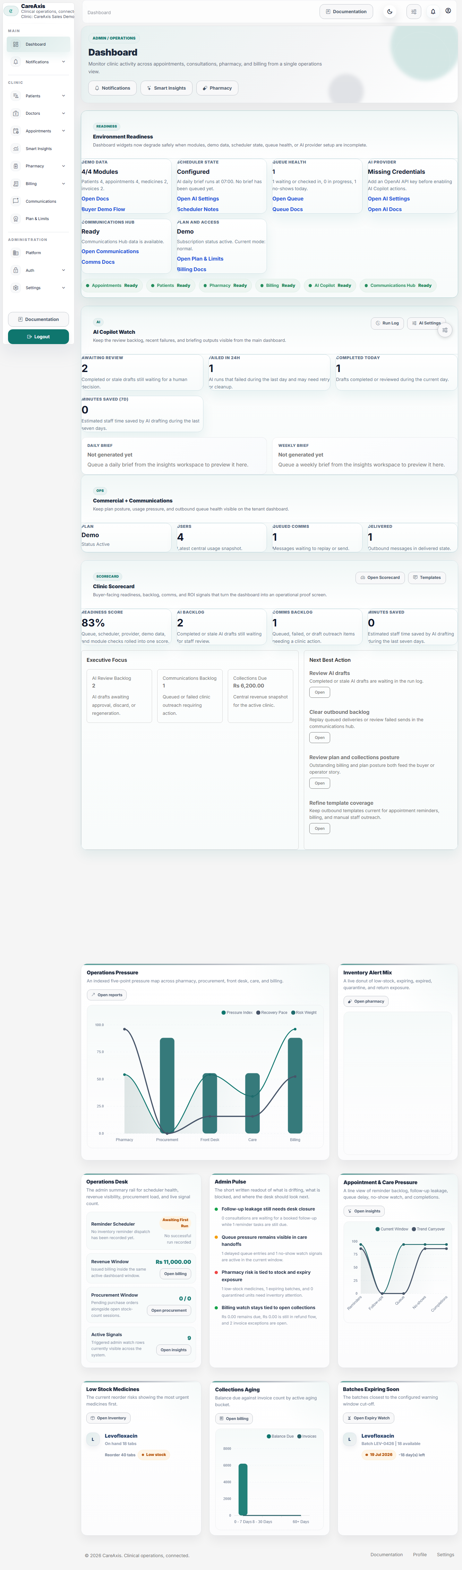Click the Open reports button
462x1570 pixels.
click(x=107, y=995)
